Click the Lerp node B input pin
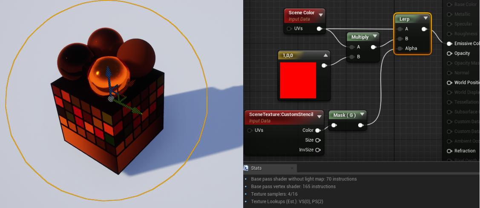480x208 pixels. [x=400, y=39]
